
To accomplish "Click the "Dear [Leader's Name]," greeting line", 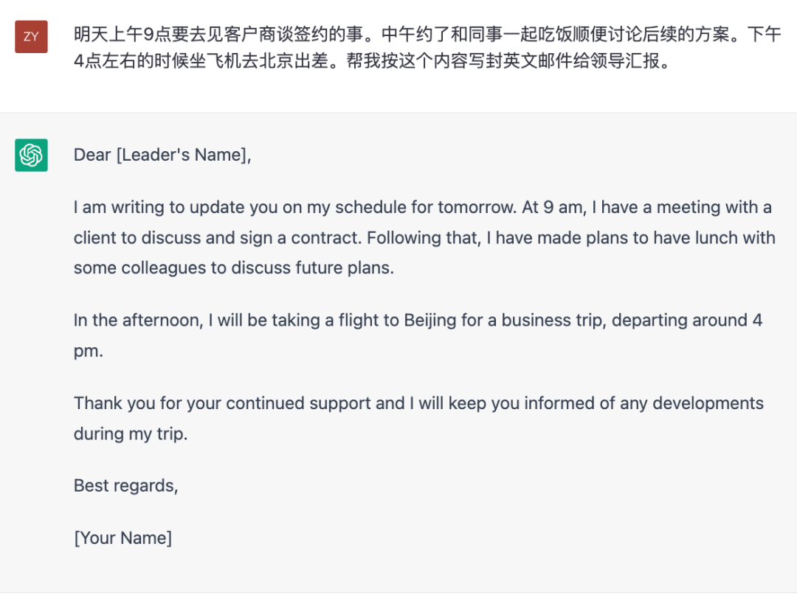I will coord(162,155).
